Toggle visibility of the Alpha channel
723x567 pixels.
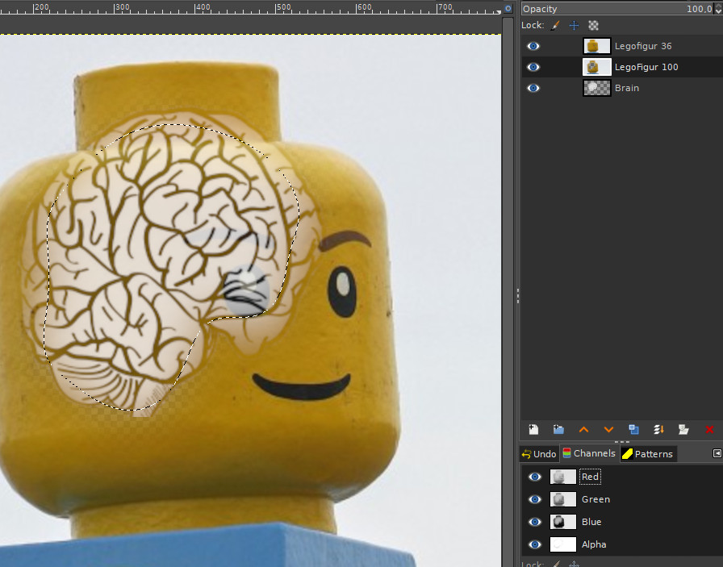[535, 544]
